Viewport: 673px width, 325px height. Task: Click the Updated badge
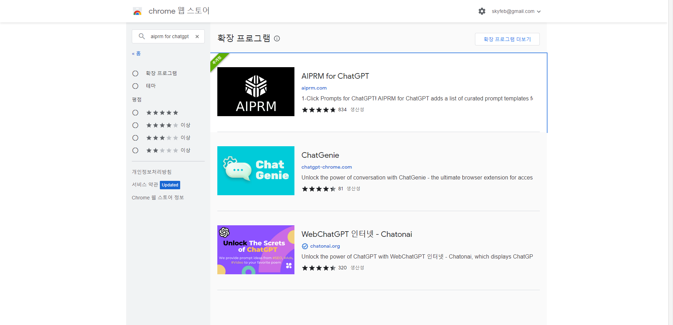(x=170, y=185)
